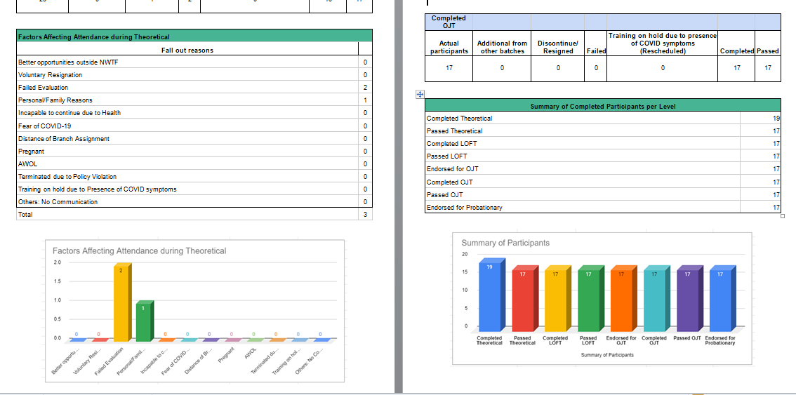The image size is (796, 395).
Task: Click 'Passed OJT' row in summary table
Action: pyautogui.click(x=602, y=194)
